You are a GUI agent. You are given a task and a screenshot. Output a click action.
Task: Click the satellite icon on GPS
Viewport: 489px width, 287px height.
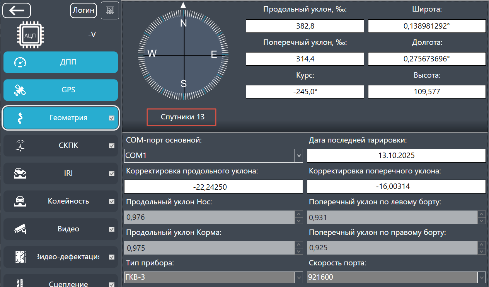tap(20, 90)
